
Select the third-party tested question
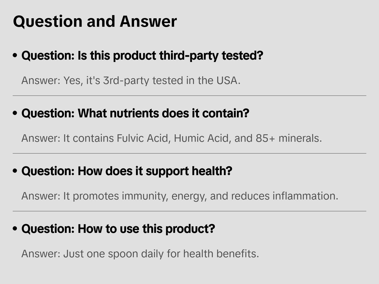coord(142,56)
